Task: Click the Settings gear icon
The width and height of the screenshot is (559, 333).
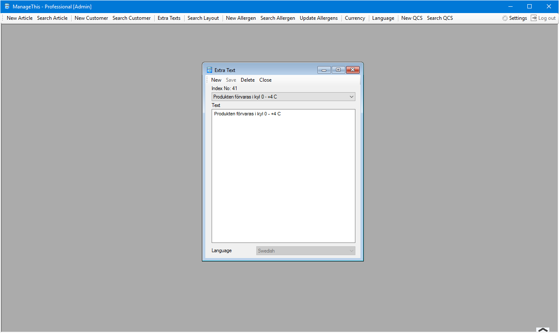Action: click(x=505, y=18)
